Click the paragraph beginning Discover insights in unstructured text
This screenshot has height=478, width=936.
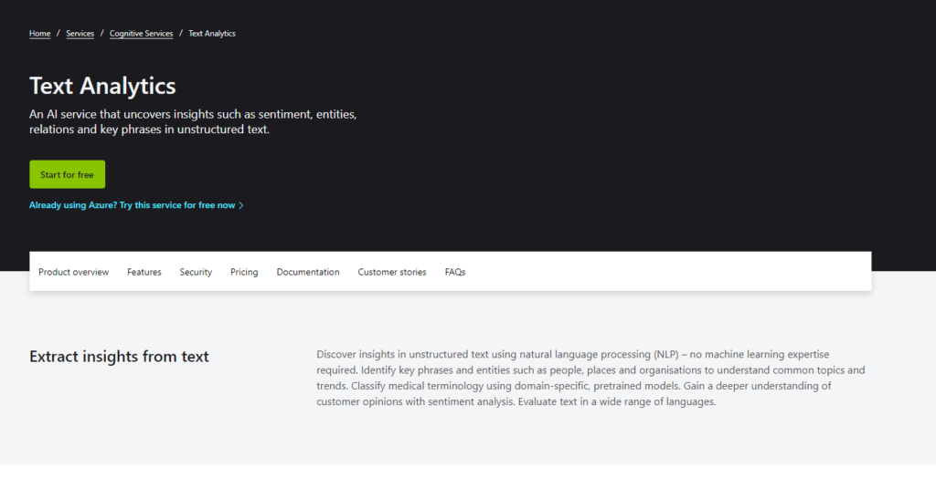tap(590, 378)
